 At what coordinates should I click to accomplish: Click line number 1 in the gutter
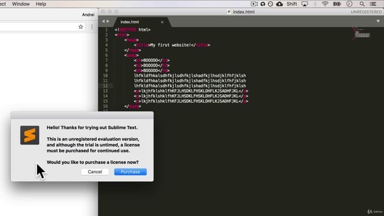pyautogui.click(x=106, y=29)
